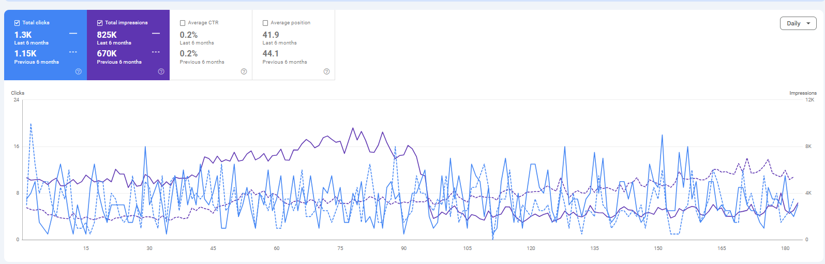Enable the Average position checkbox

click(265, 23)
